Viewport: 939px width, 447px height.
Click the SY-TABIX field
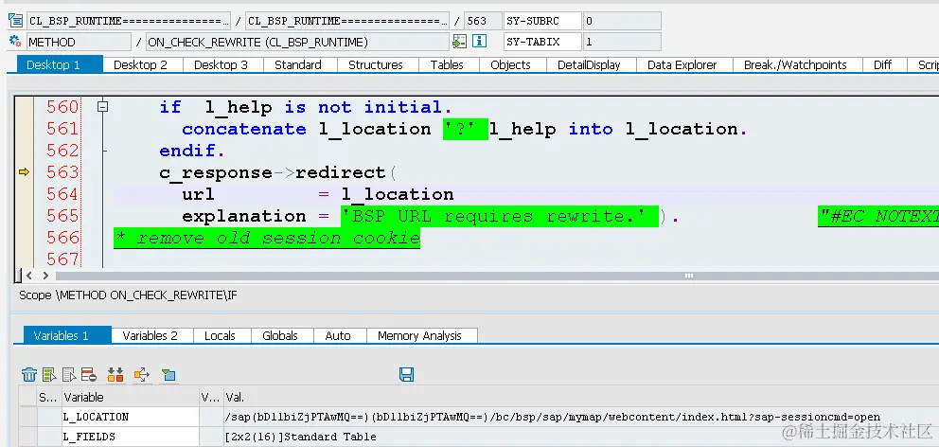(542, 42)
